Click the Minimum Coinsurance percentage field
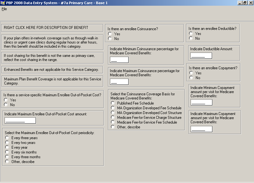The image size is (254, 183). point(119,60)
